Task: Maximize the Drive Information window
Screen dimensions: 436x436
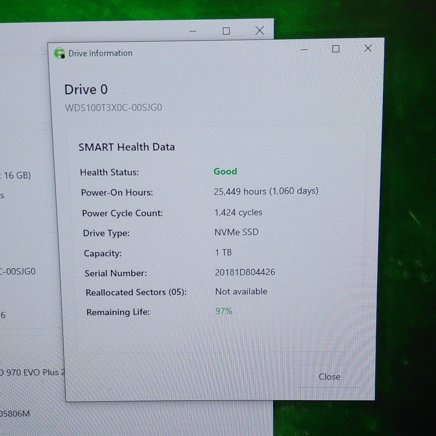Action: click(336, 49)
